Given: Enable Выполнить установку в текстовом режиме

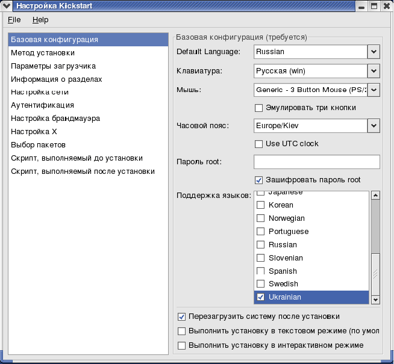Looking at the screenshot, I should [181, 331].
